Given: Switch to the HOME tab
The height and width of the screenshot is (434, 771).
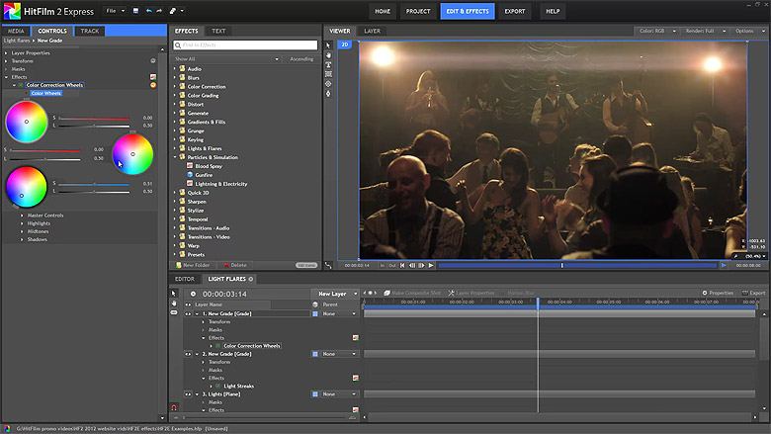Looking at the screenshot, I should tap(383, 11).
